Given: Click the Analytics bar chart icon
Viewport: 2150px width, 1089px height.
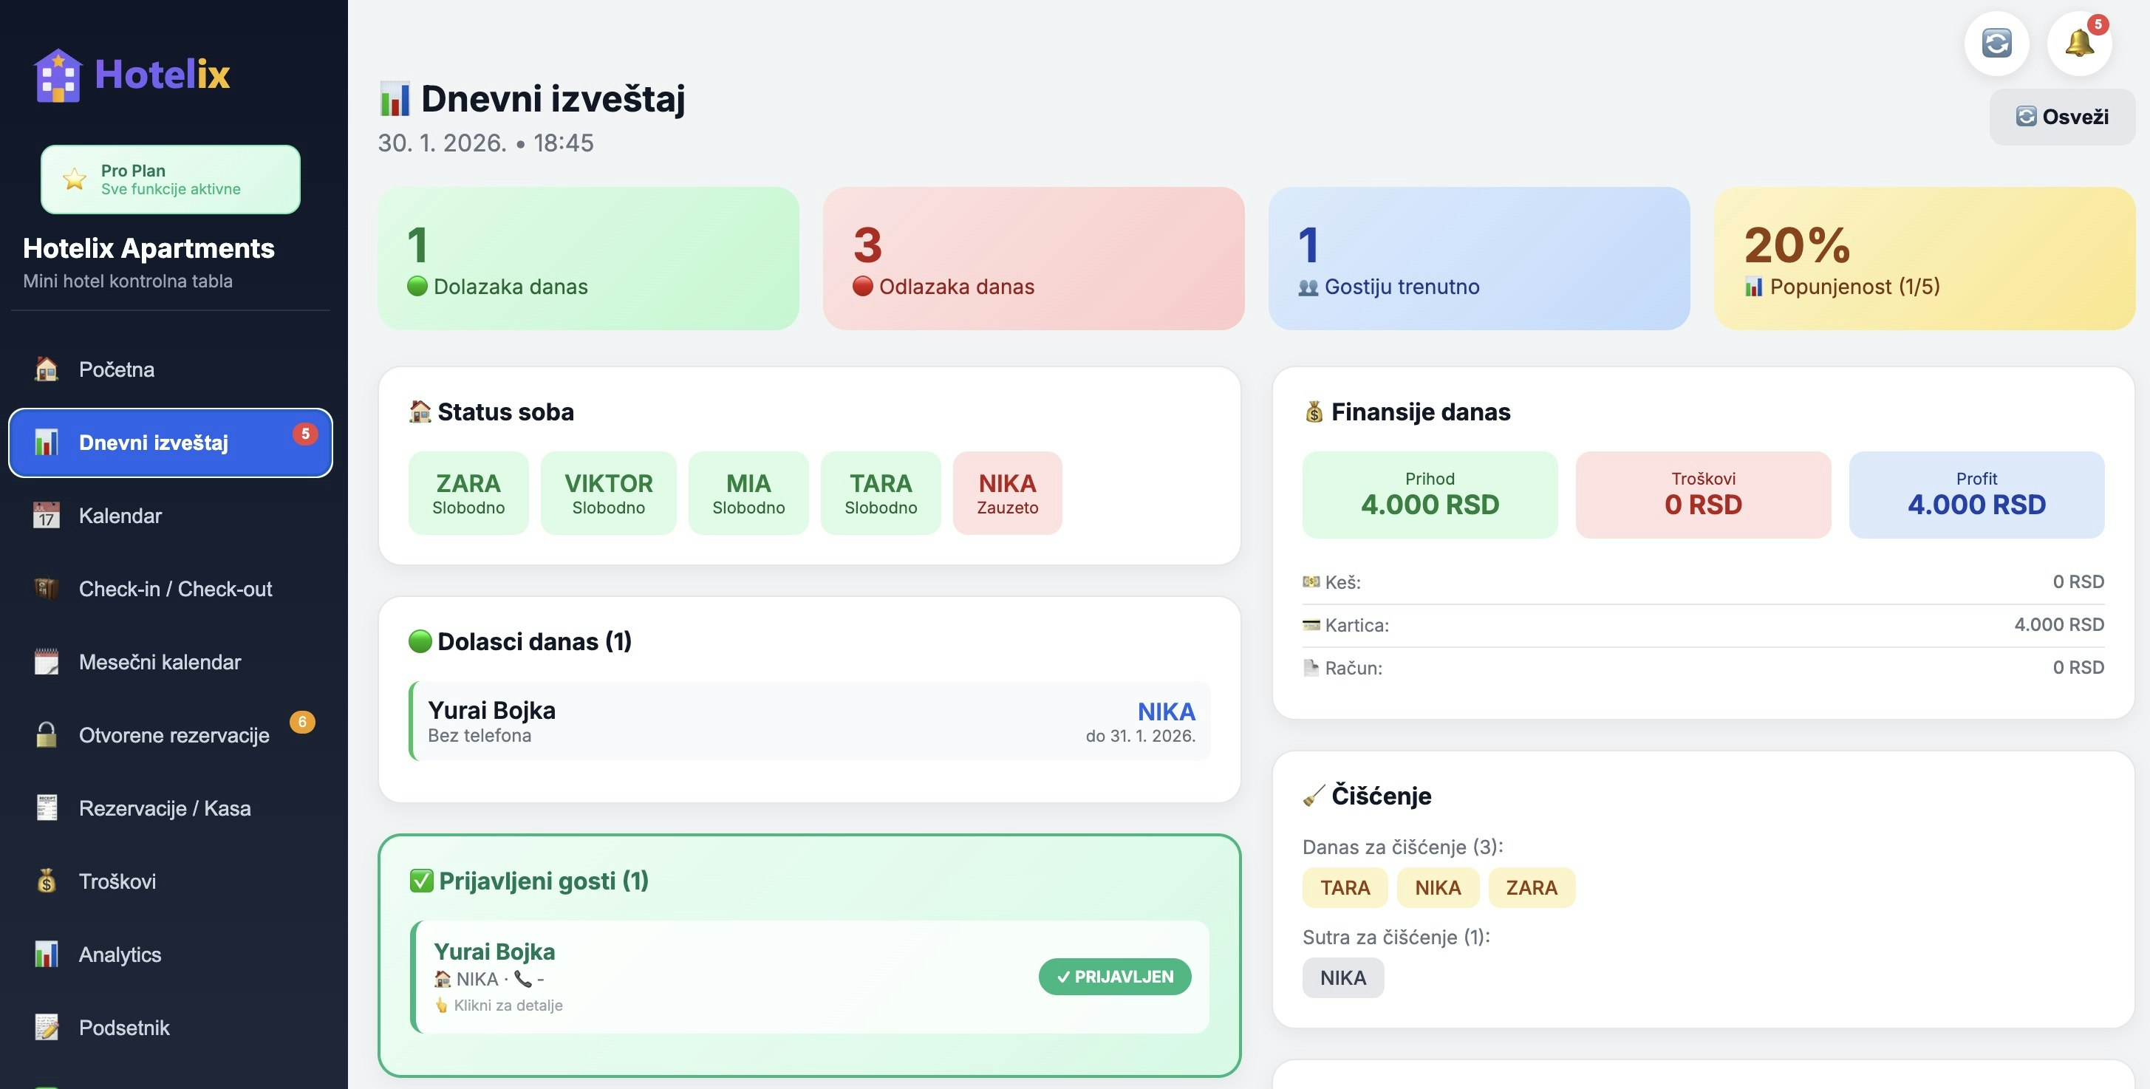Looking at the screenshot, I should [x=47, y=954].
